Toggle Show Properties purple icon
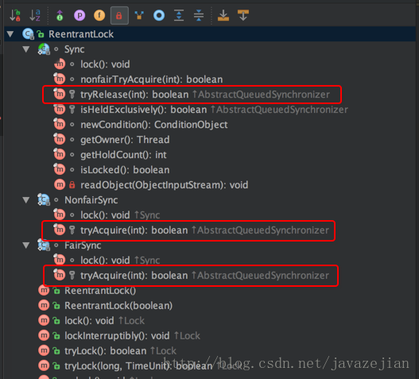419x379 pixels. pyautogui.click(x=80, y=15)
